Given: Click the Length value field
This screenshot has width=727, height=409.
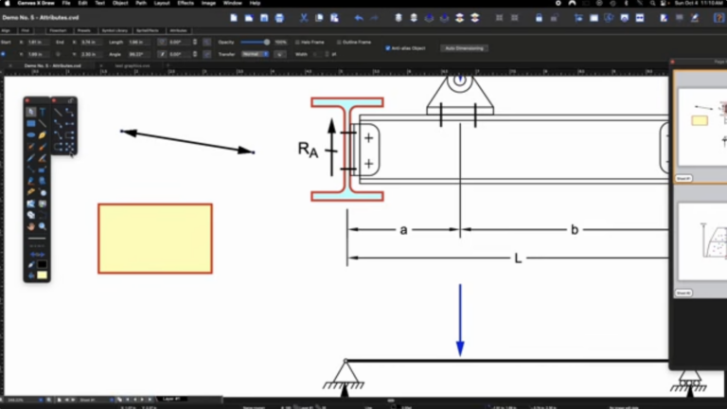Looking at the screenshot, I should pos(139,43).
